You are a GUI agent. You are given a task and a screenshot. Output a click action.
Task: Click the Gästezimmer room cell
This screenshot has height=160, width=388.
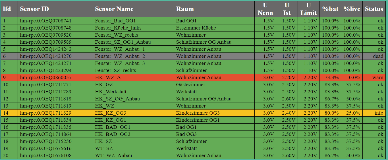coord(214,85)
